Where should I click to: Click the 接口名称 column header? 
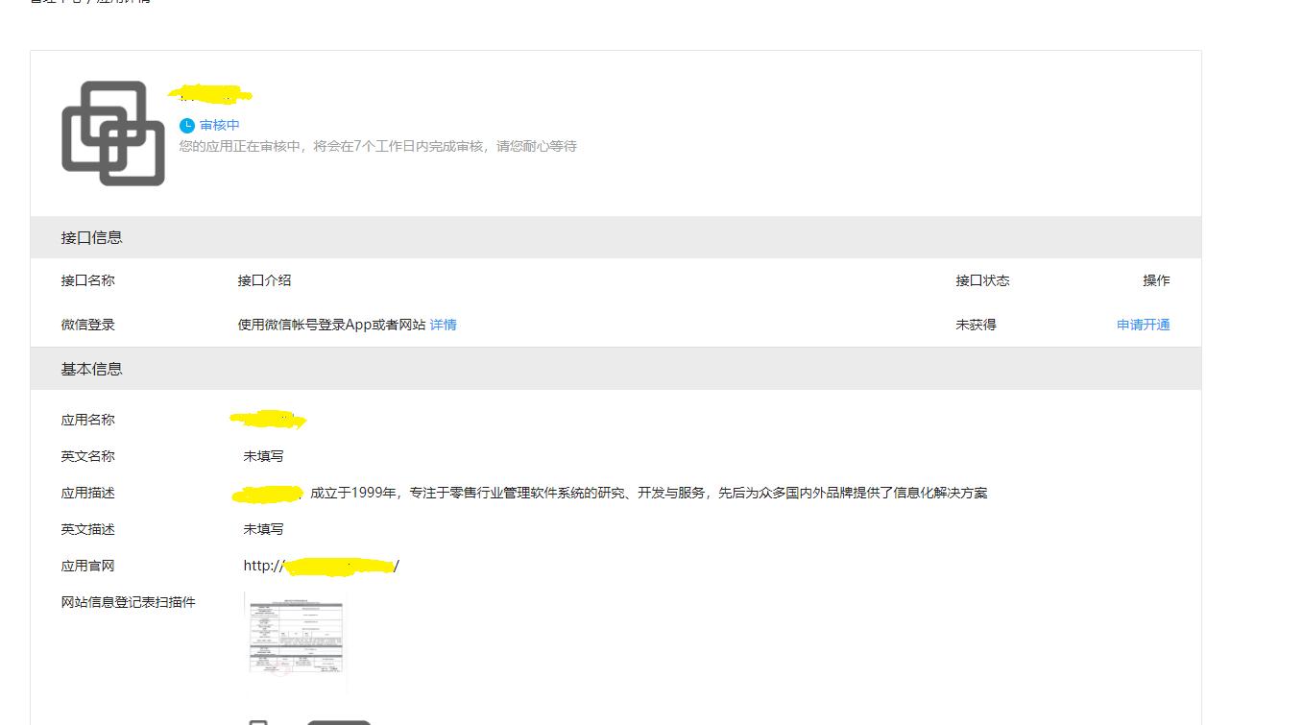[88, 280]
